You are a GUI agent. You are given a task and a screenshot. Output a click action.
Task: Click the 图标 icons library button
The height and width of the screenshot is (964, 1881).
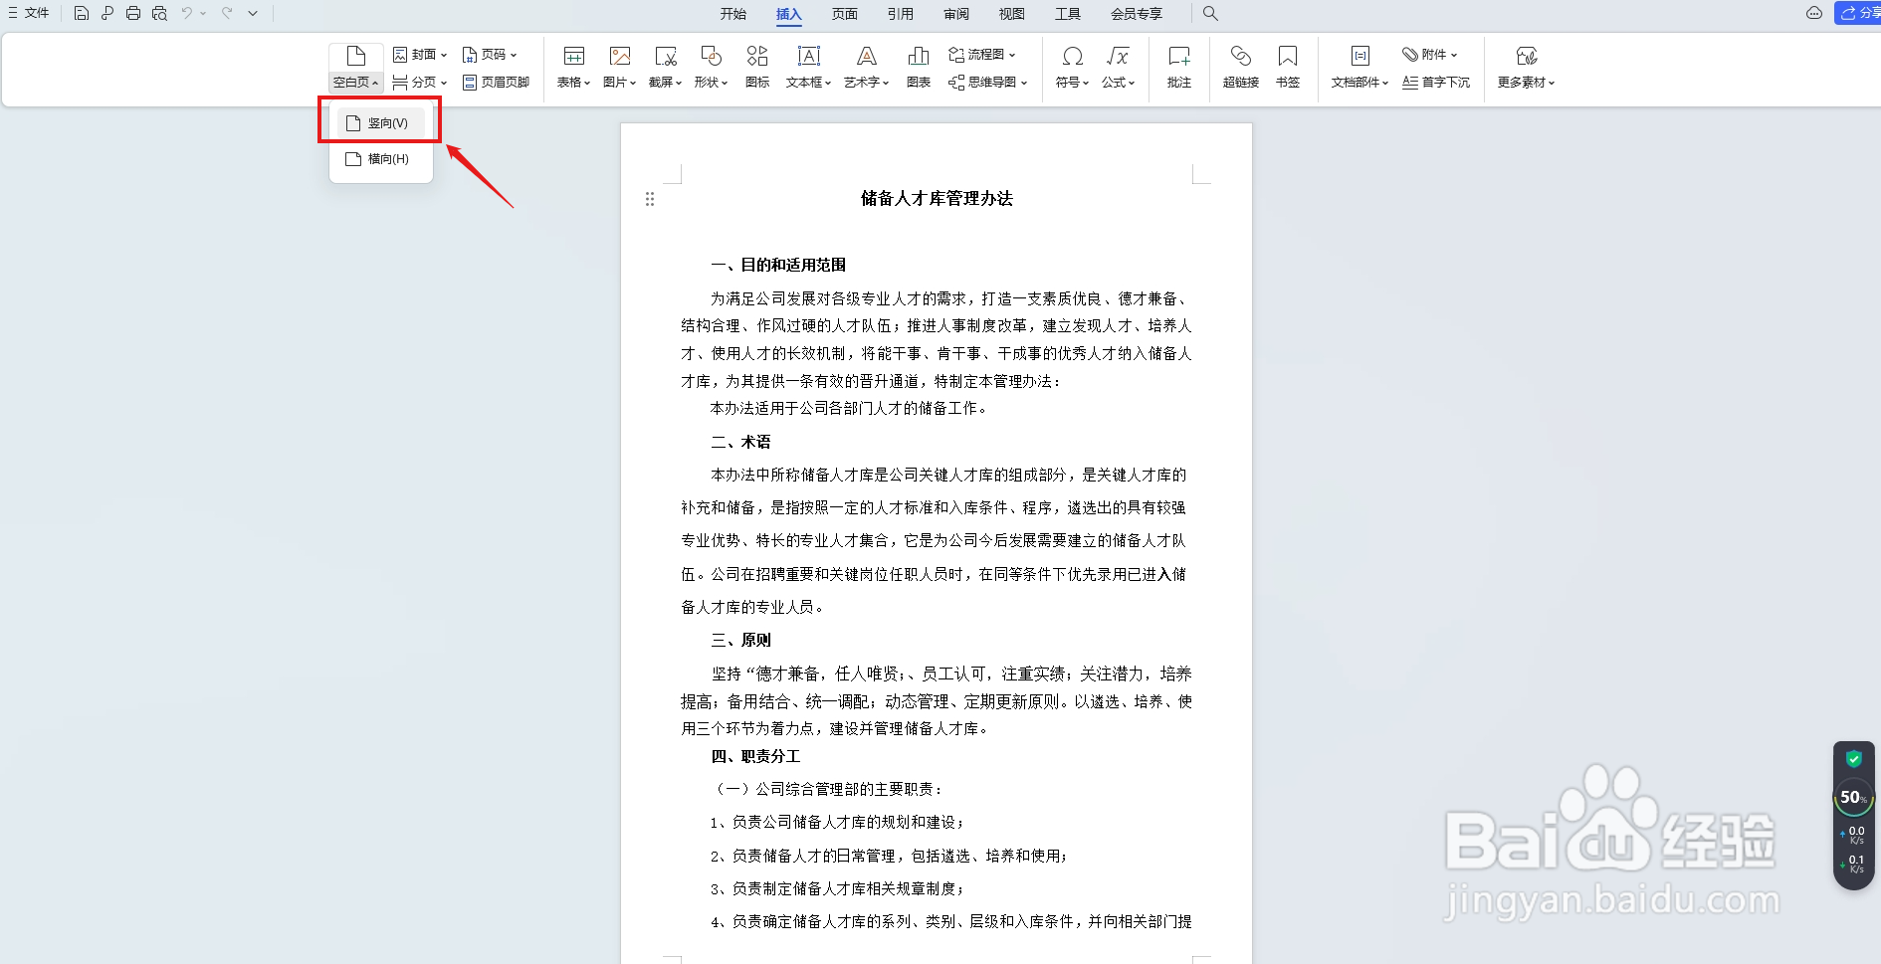757,66
